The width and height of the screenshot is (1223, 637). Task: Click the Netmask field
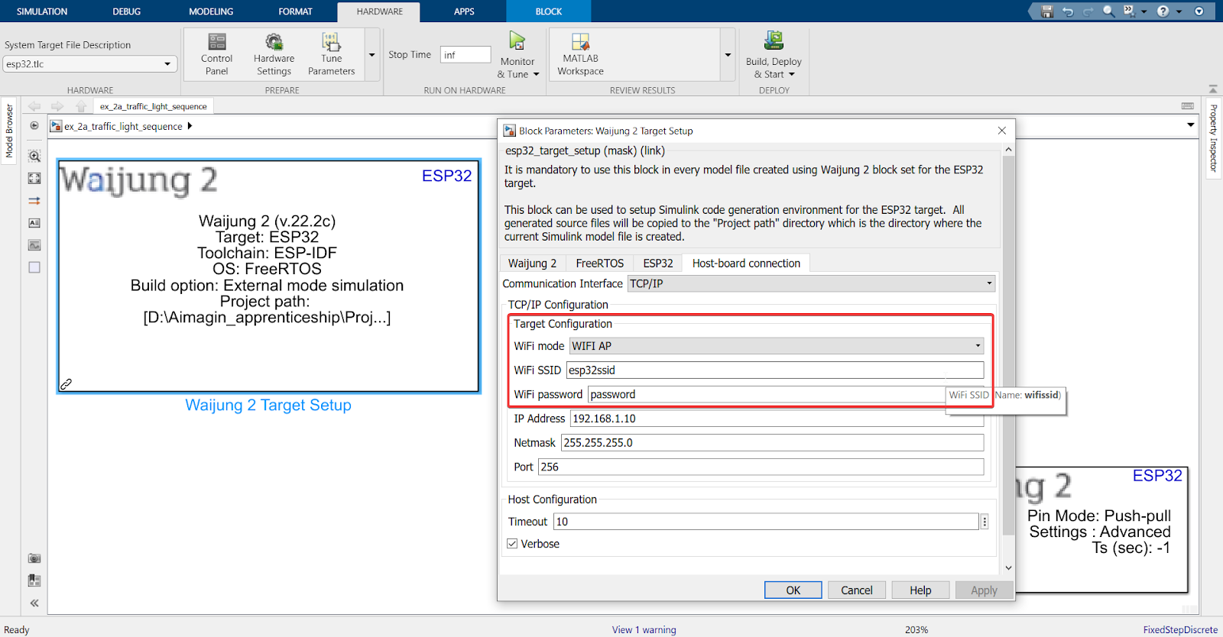(x=772, y=443)
